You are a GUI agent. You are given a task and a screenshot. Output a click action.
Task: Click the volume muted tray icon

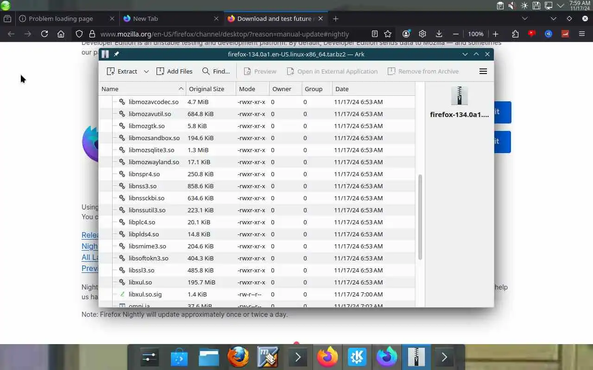pyautogui.click(x=512, y=6)
